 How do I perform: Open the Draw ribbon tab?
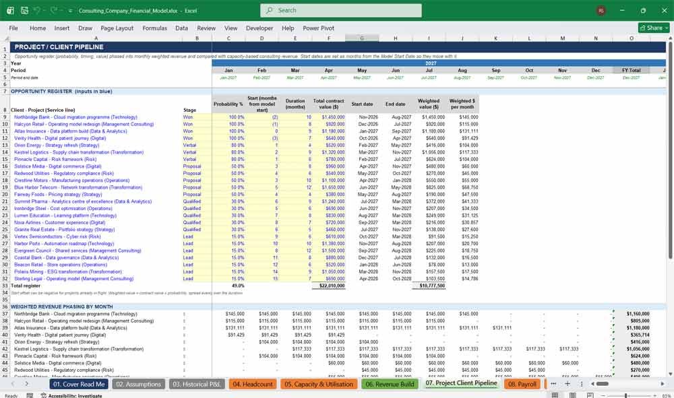click(85, 28)
